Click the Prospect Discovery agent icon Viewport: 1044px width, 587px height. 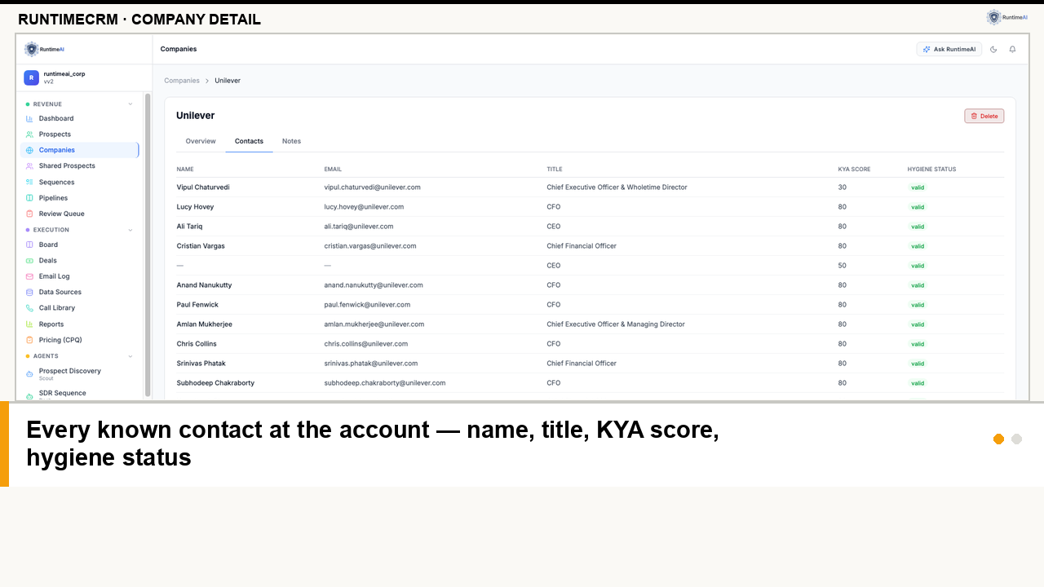(30, 374)
